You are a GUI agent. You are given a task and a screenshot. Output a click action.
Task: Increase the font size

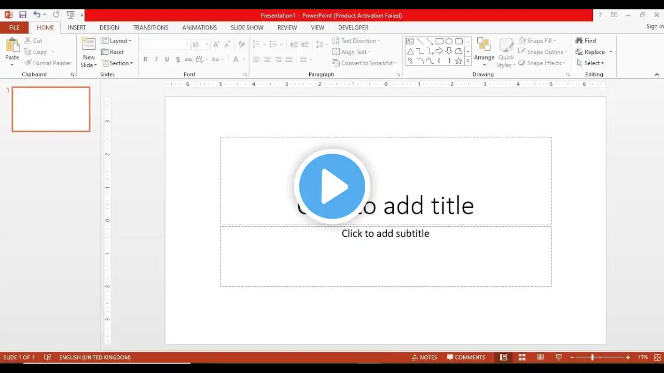tap(217, 45)
